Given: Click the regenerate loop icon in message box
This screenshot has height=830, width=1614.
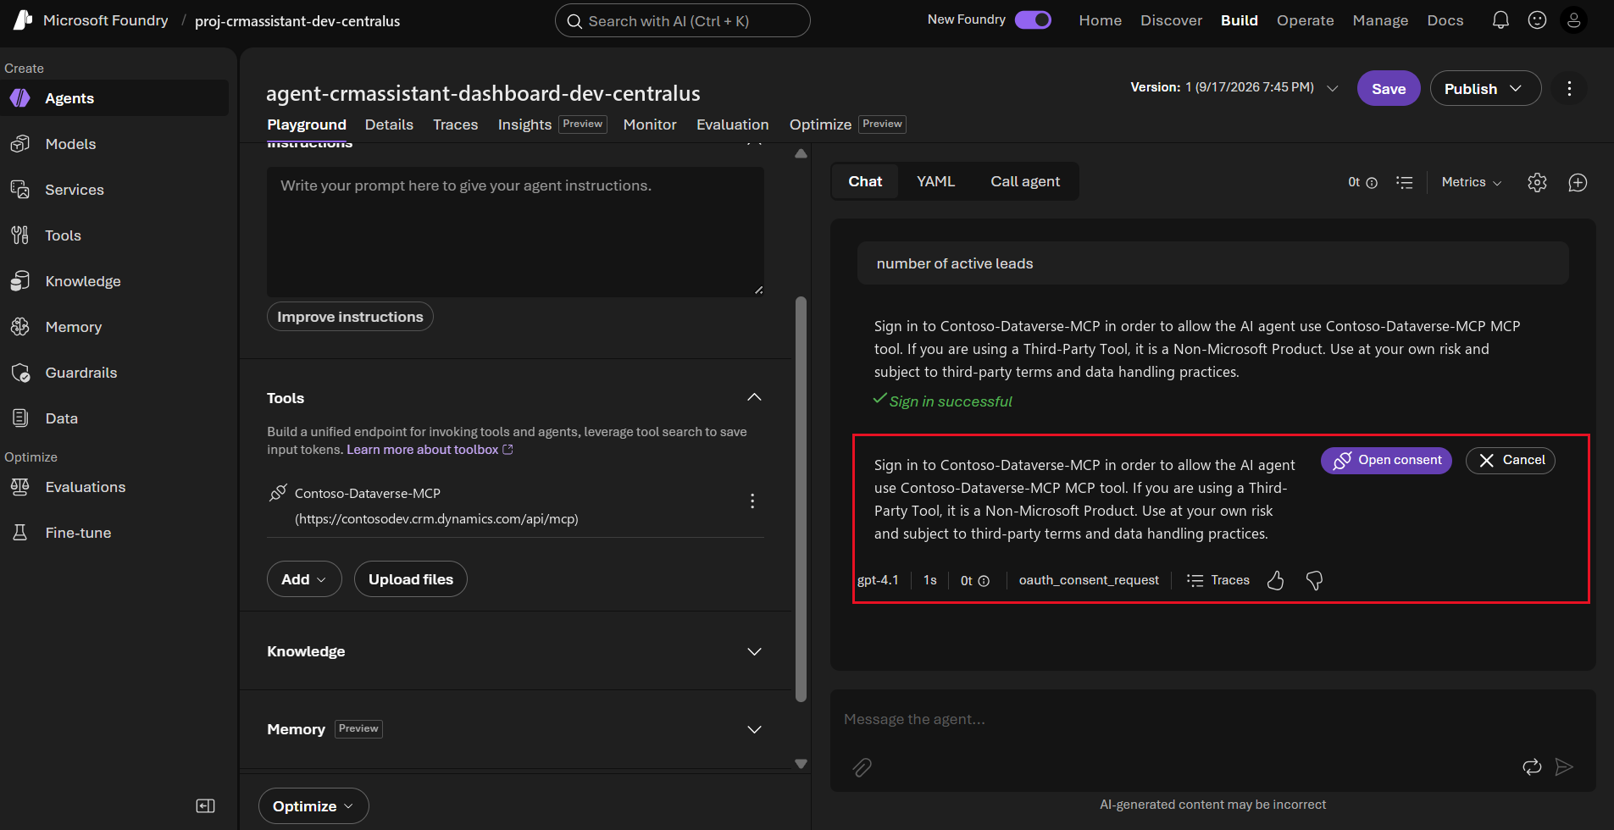Looking at the screenshot, I should 1532,767.
